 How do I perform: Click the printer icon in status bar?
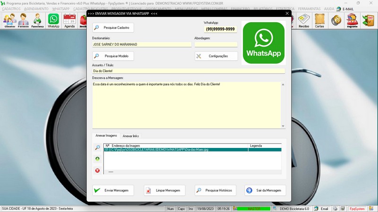[x=335, y=209]
